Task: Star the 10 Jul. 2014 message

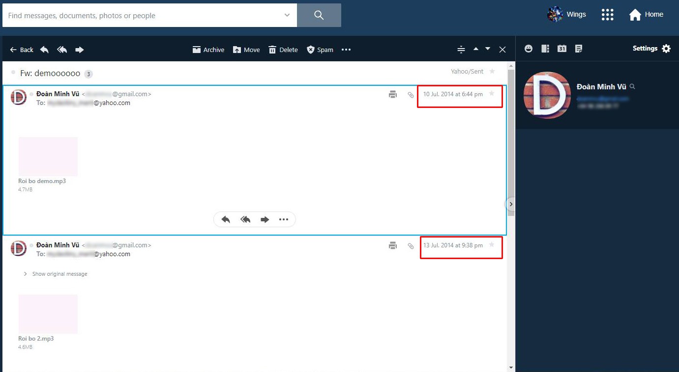Action: point(492,94)
